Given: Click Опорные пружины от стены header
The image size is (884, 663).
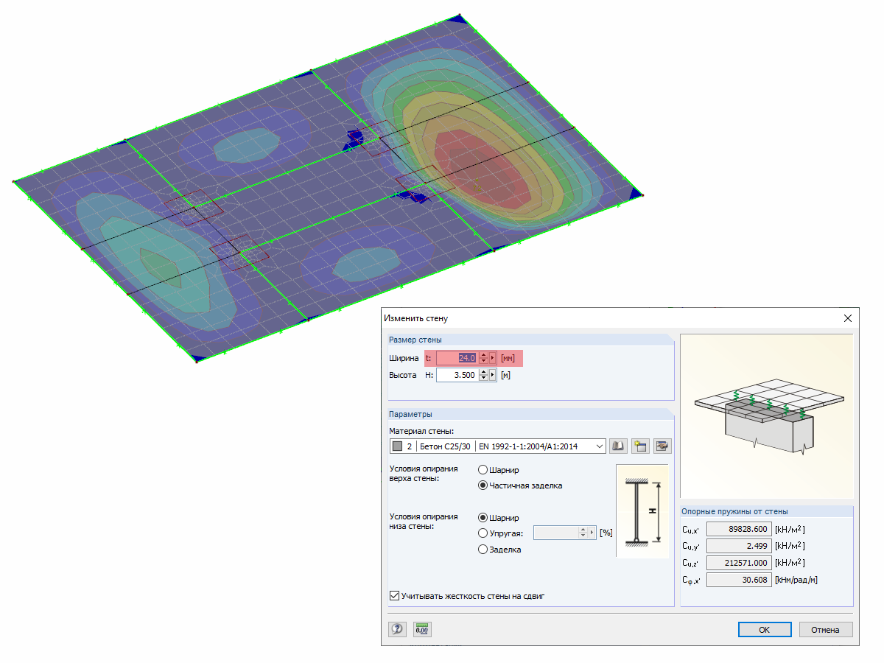Looking at the screenshot, I should 766,511.
